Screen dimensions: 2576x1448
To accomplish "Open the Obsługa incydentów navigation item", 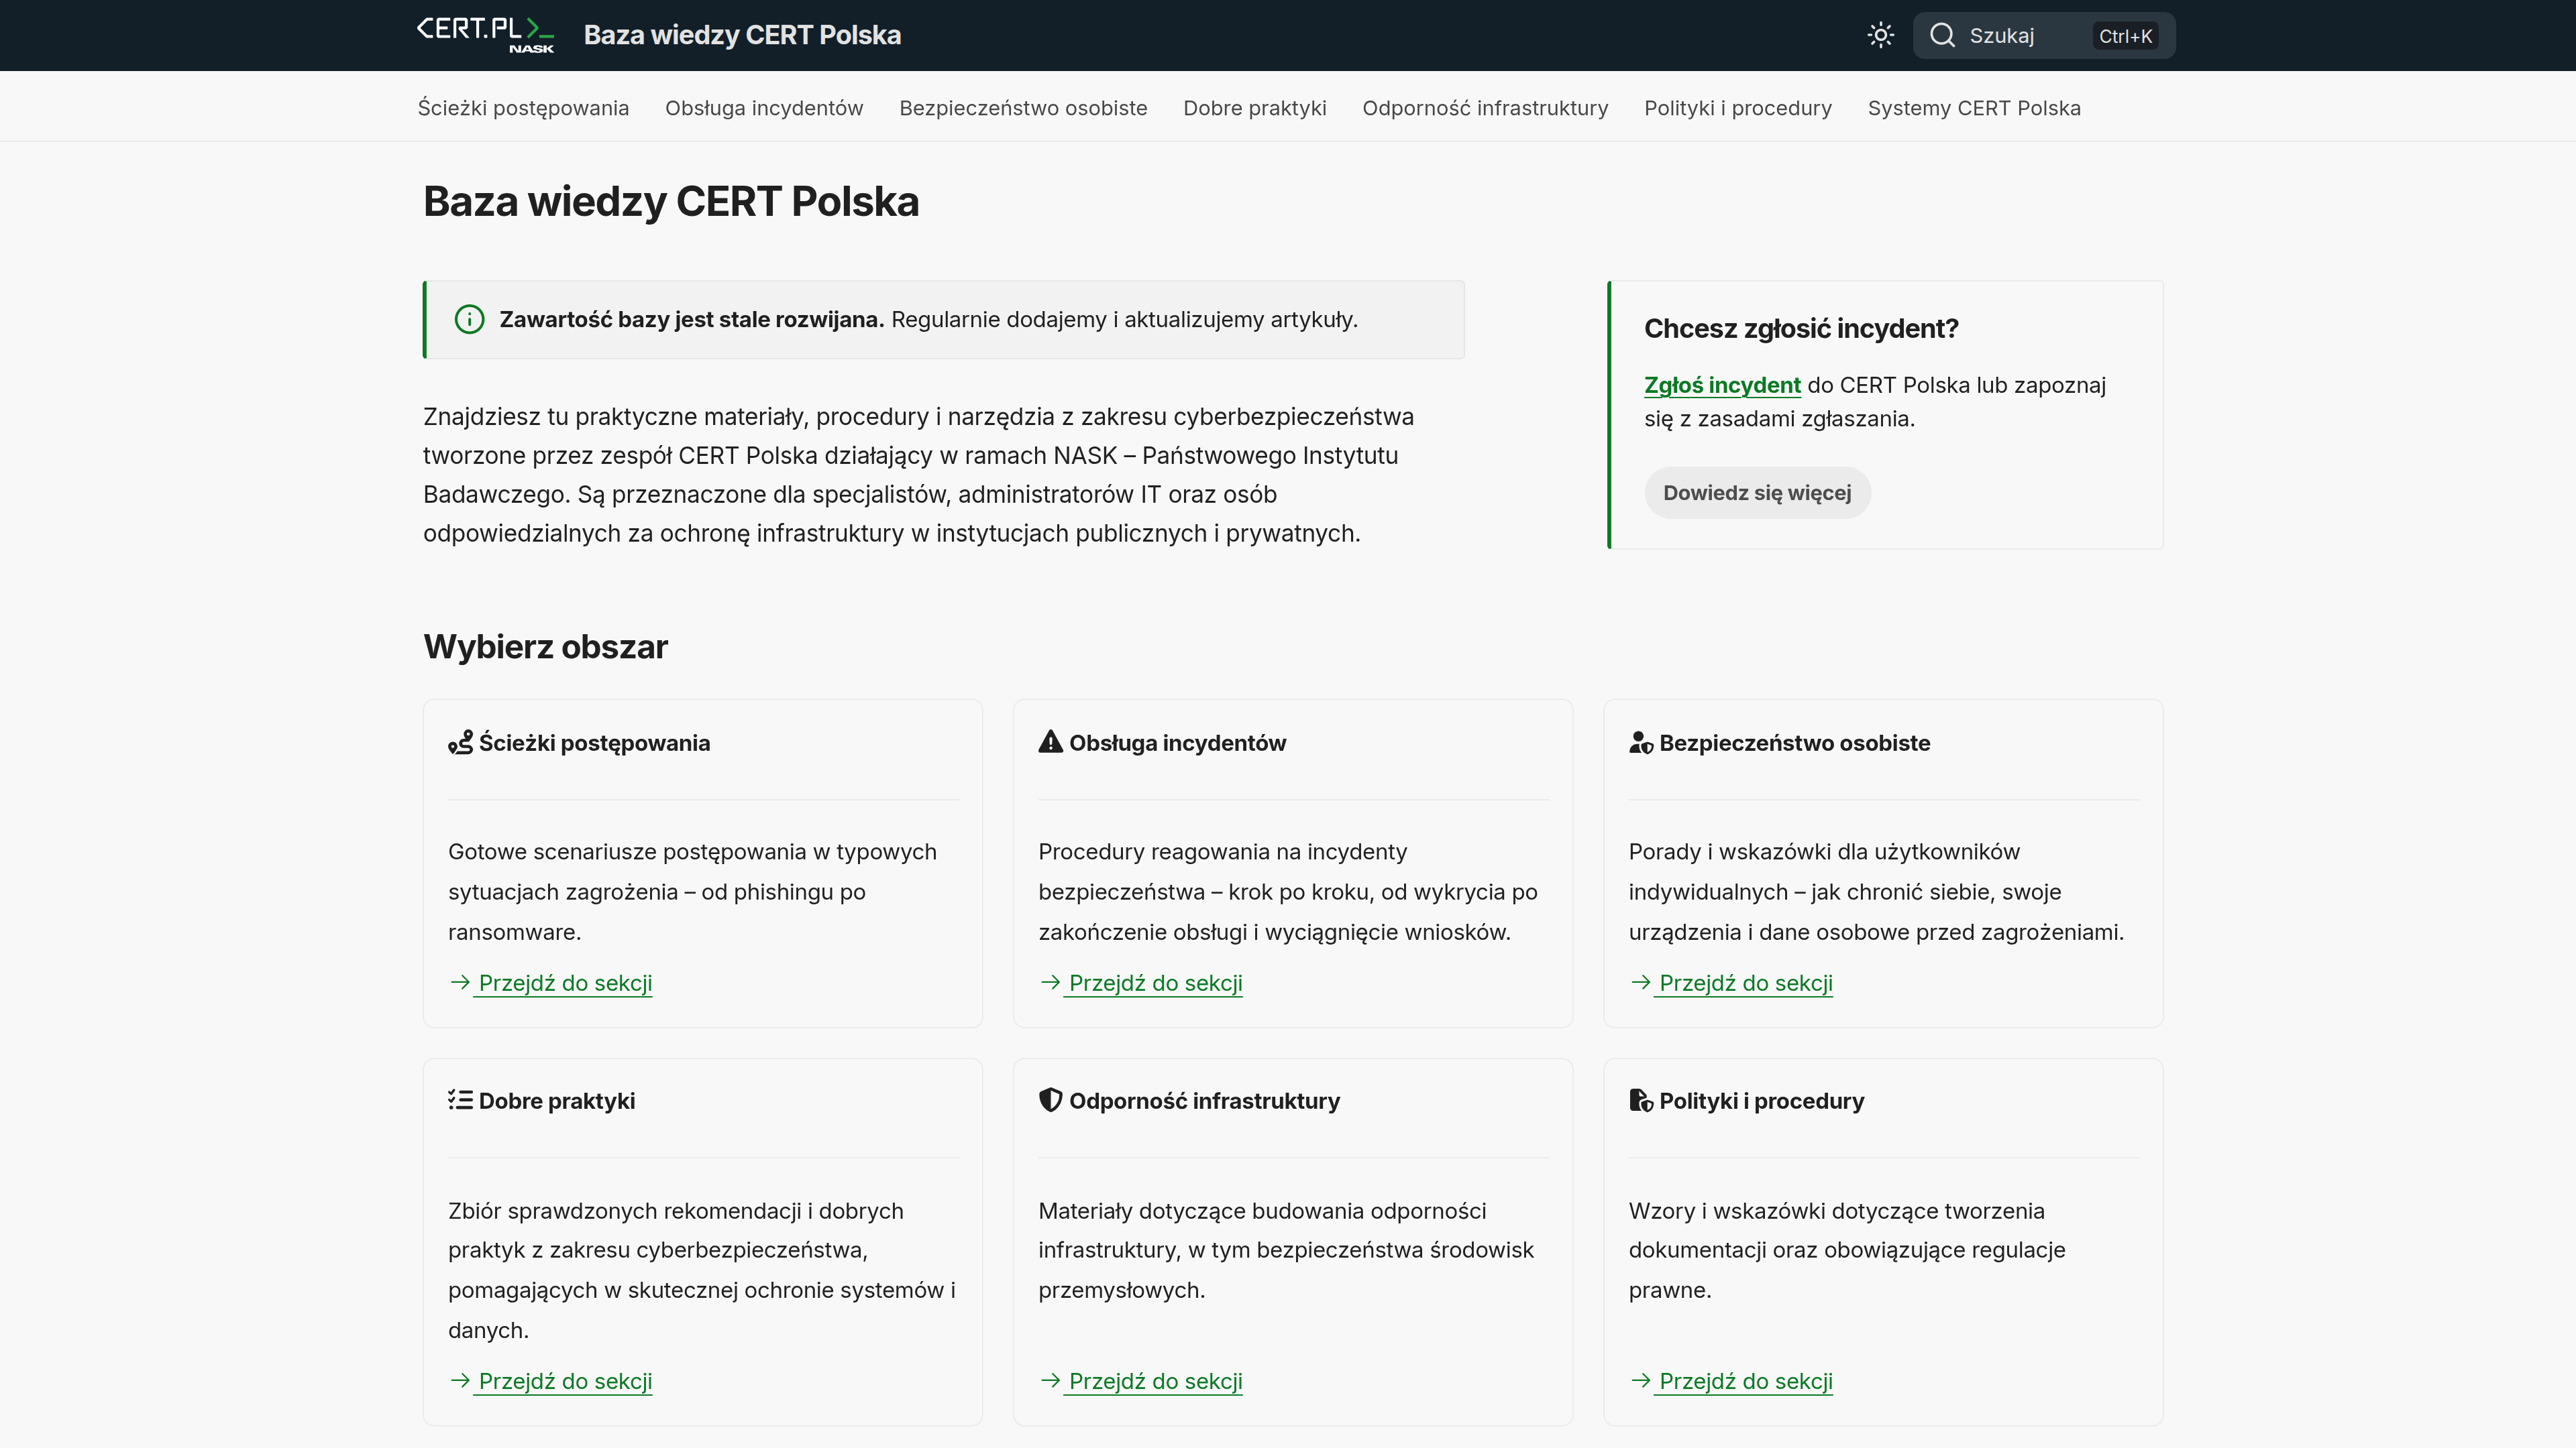I will 764,108.
